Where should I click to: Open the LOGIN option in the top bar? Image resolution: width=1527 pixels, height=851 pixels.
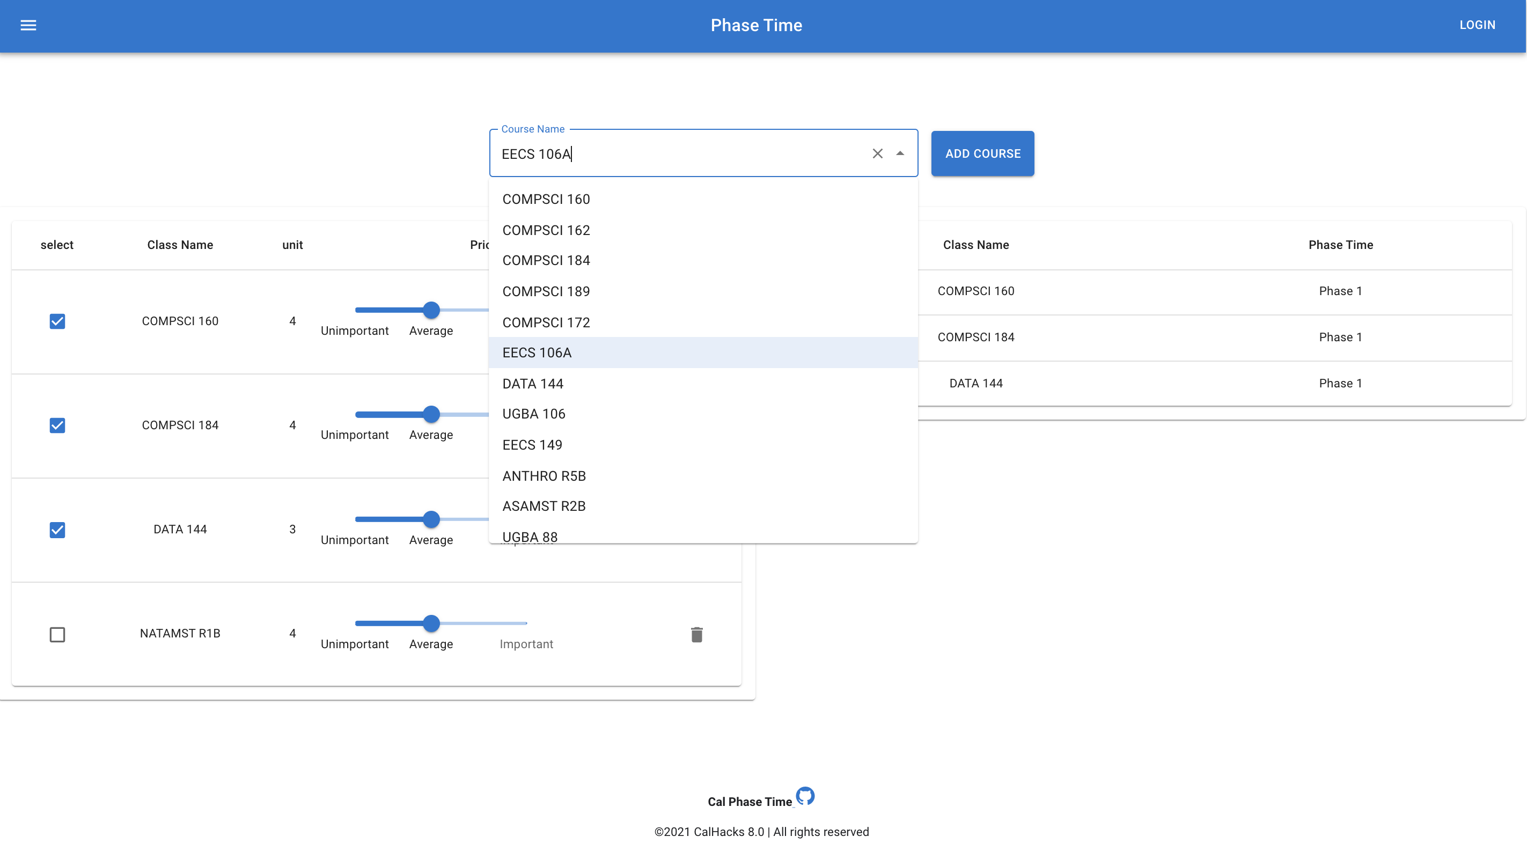[x=1477, y=25]
